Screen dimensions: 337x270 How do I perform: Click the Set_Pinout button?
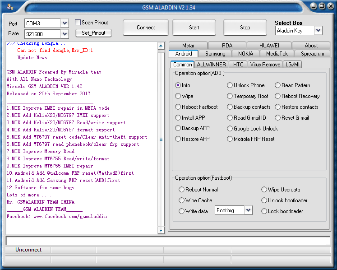[x=93, y=33]
